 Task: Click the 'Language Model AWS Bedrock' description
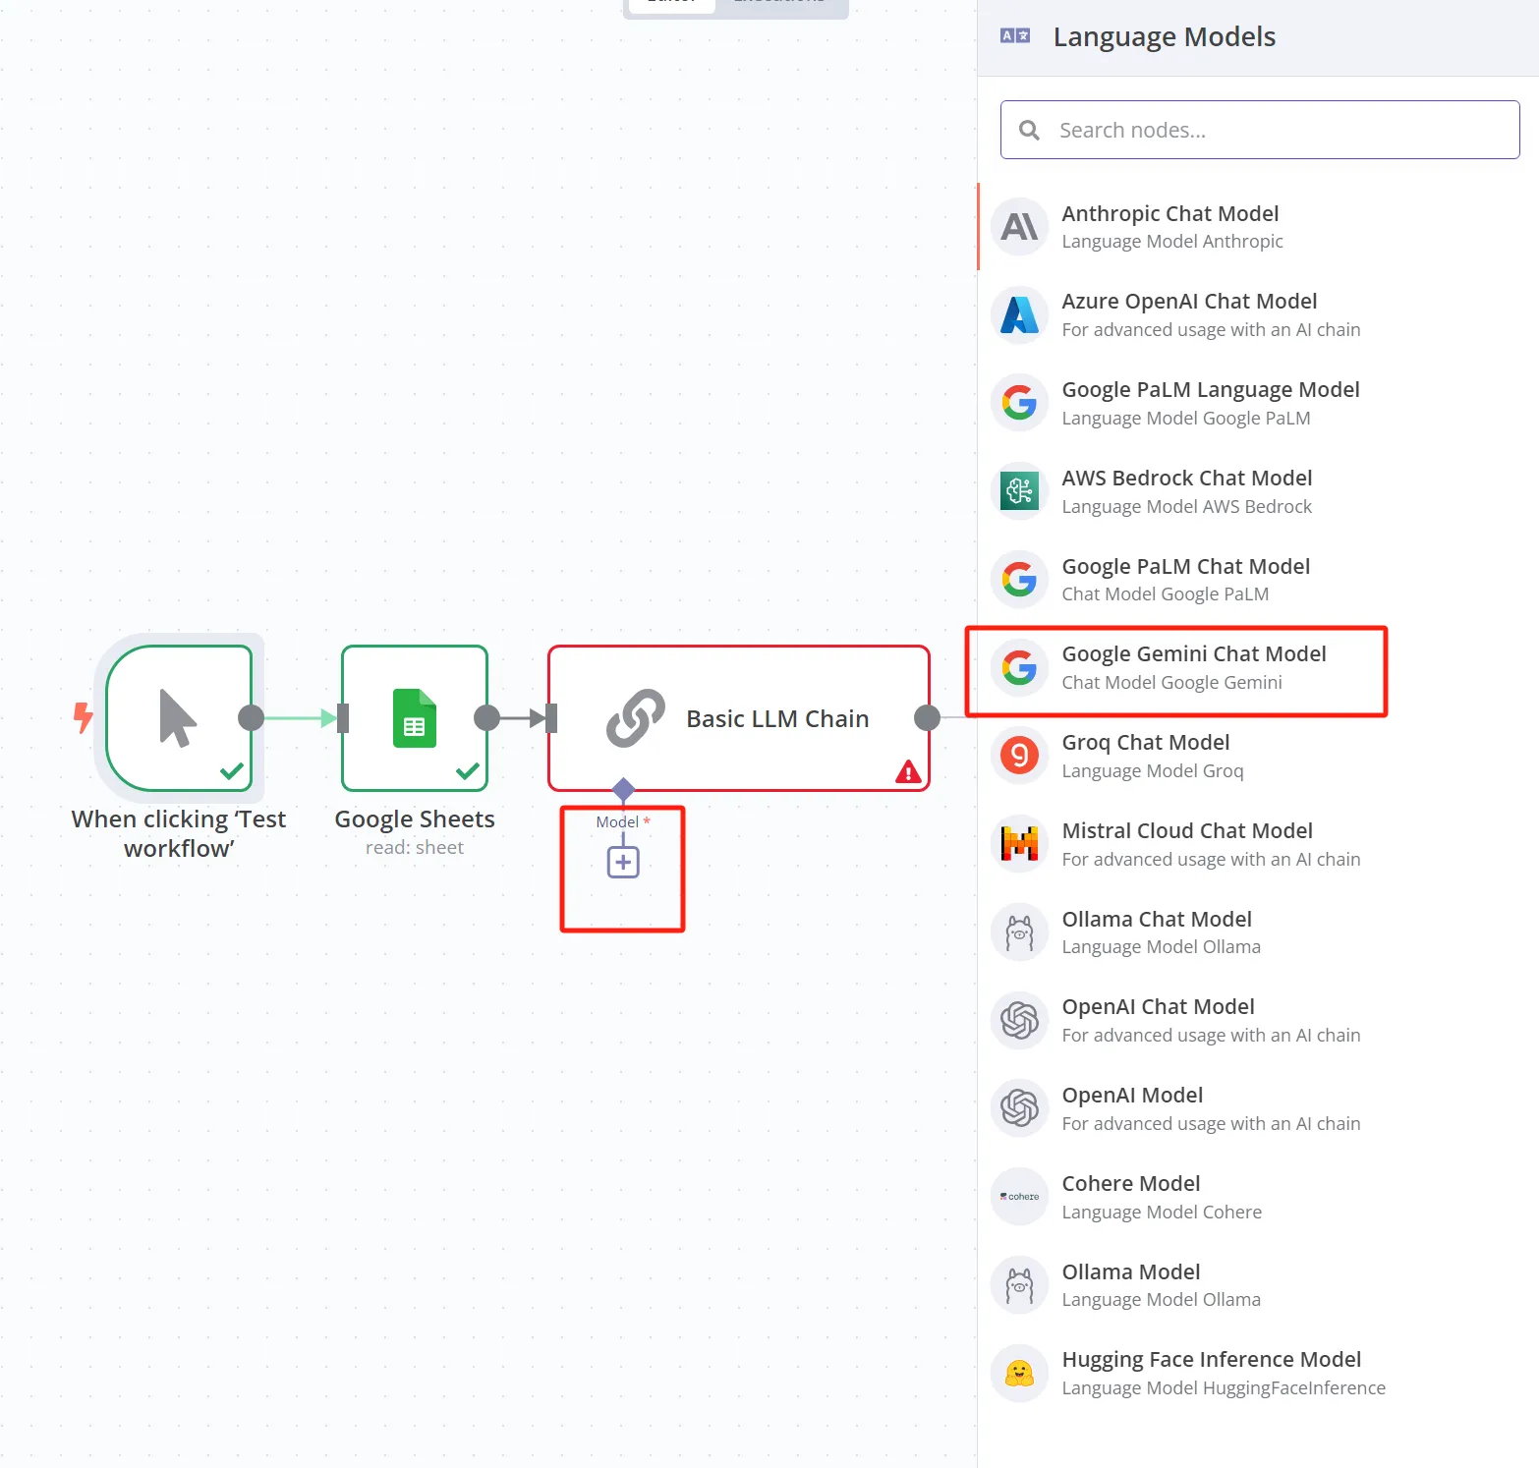tap(1186, 506)
